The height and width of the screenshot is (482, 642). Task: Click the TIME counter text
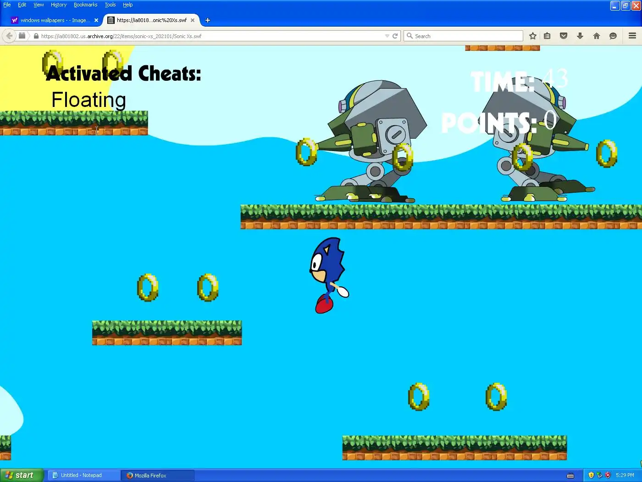click(x=520, y=81)
